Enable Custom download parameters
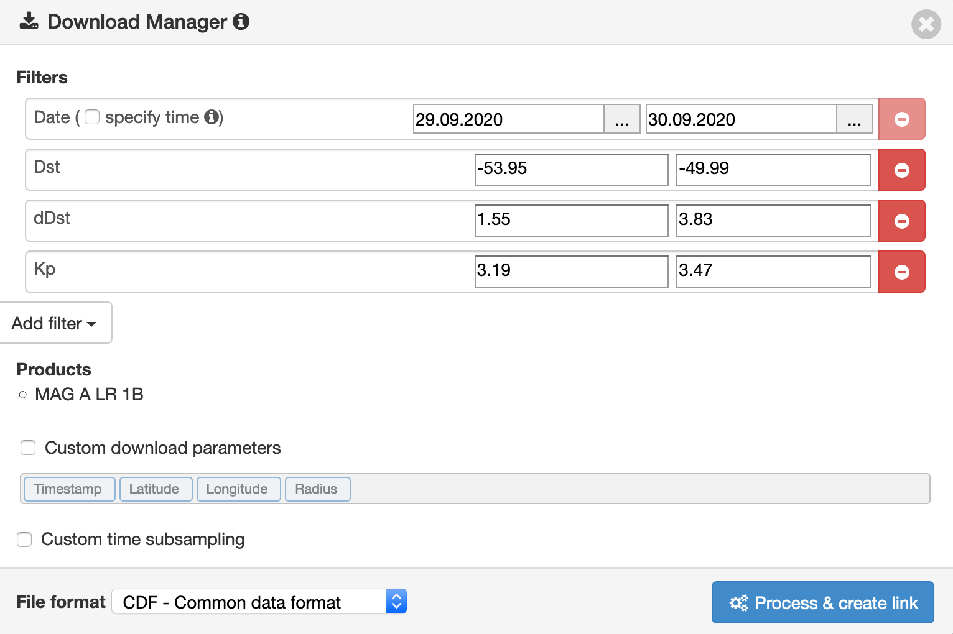 (x=28, y=448)
